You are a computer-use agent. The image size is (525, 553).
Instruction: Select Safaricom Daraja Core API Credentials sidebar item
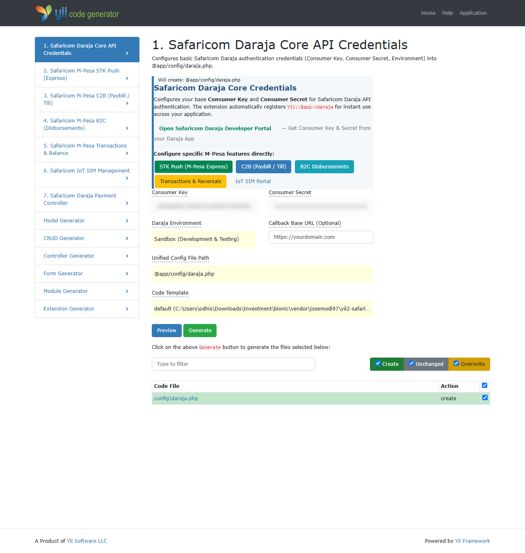pyautogui.click(x=87, y=50)
